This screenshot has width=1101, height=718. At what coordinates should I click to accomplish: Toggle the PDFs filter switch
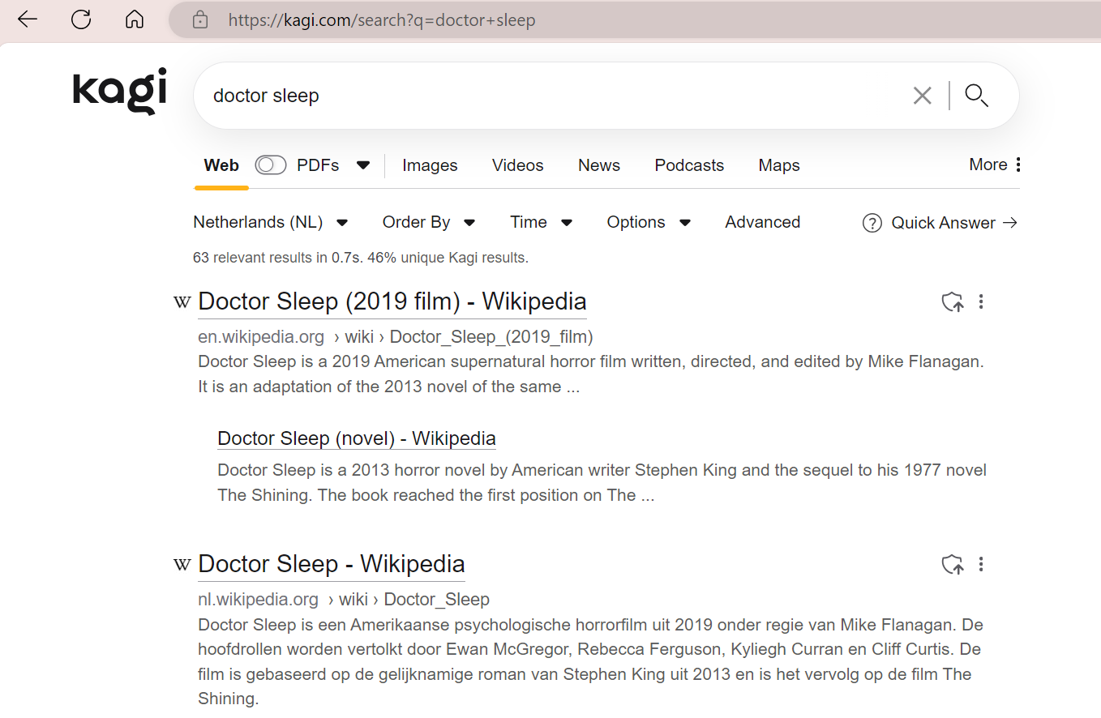(271, 165)
